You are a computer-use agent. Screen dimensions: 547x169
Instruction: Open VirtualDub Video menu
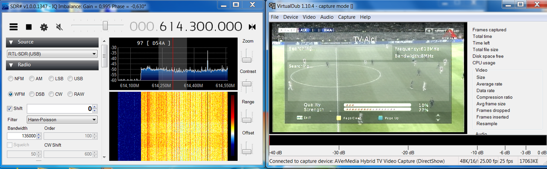(x=309, y=17)
